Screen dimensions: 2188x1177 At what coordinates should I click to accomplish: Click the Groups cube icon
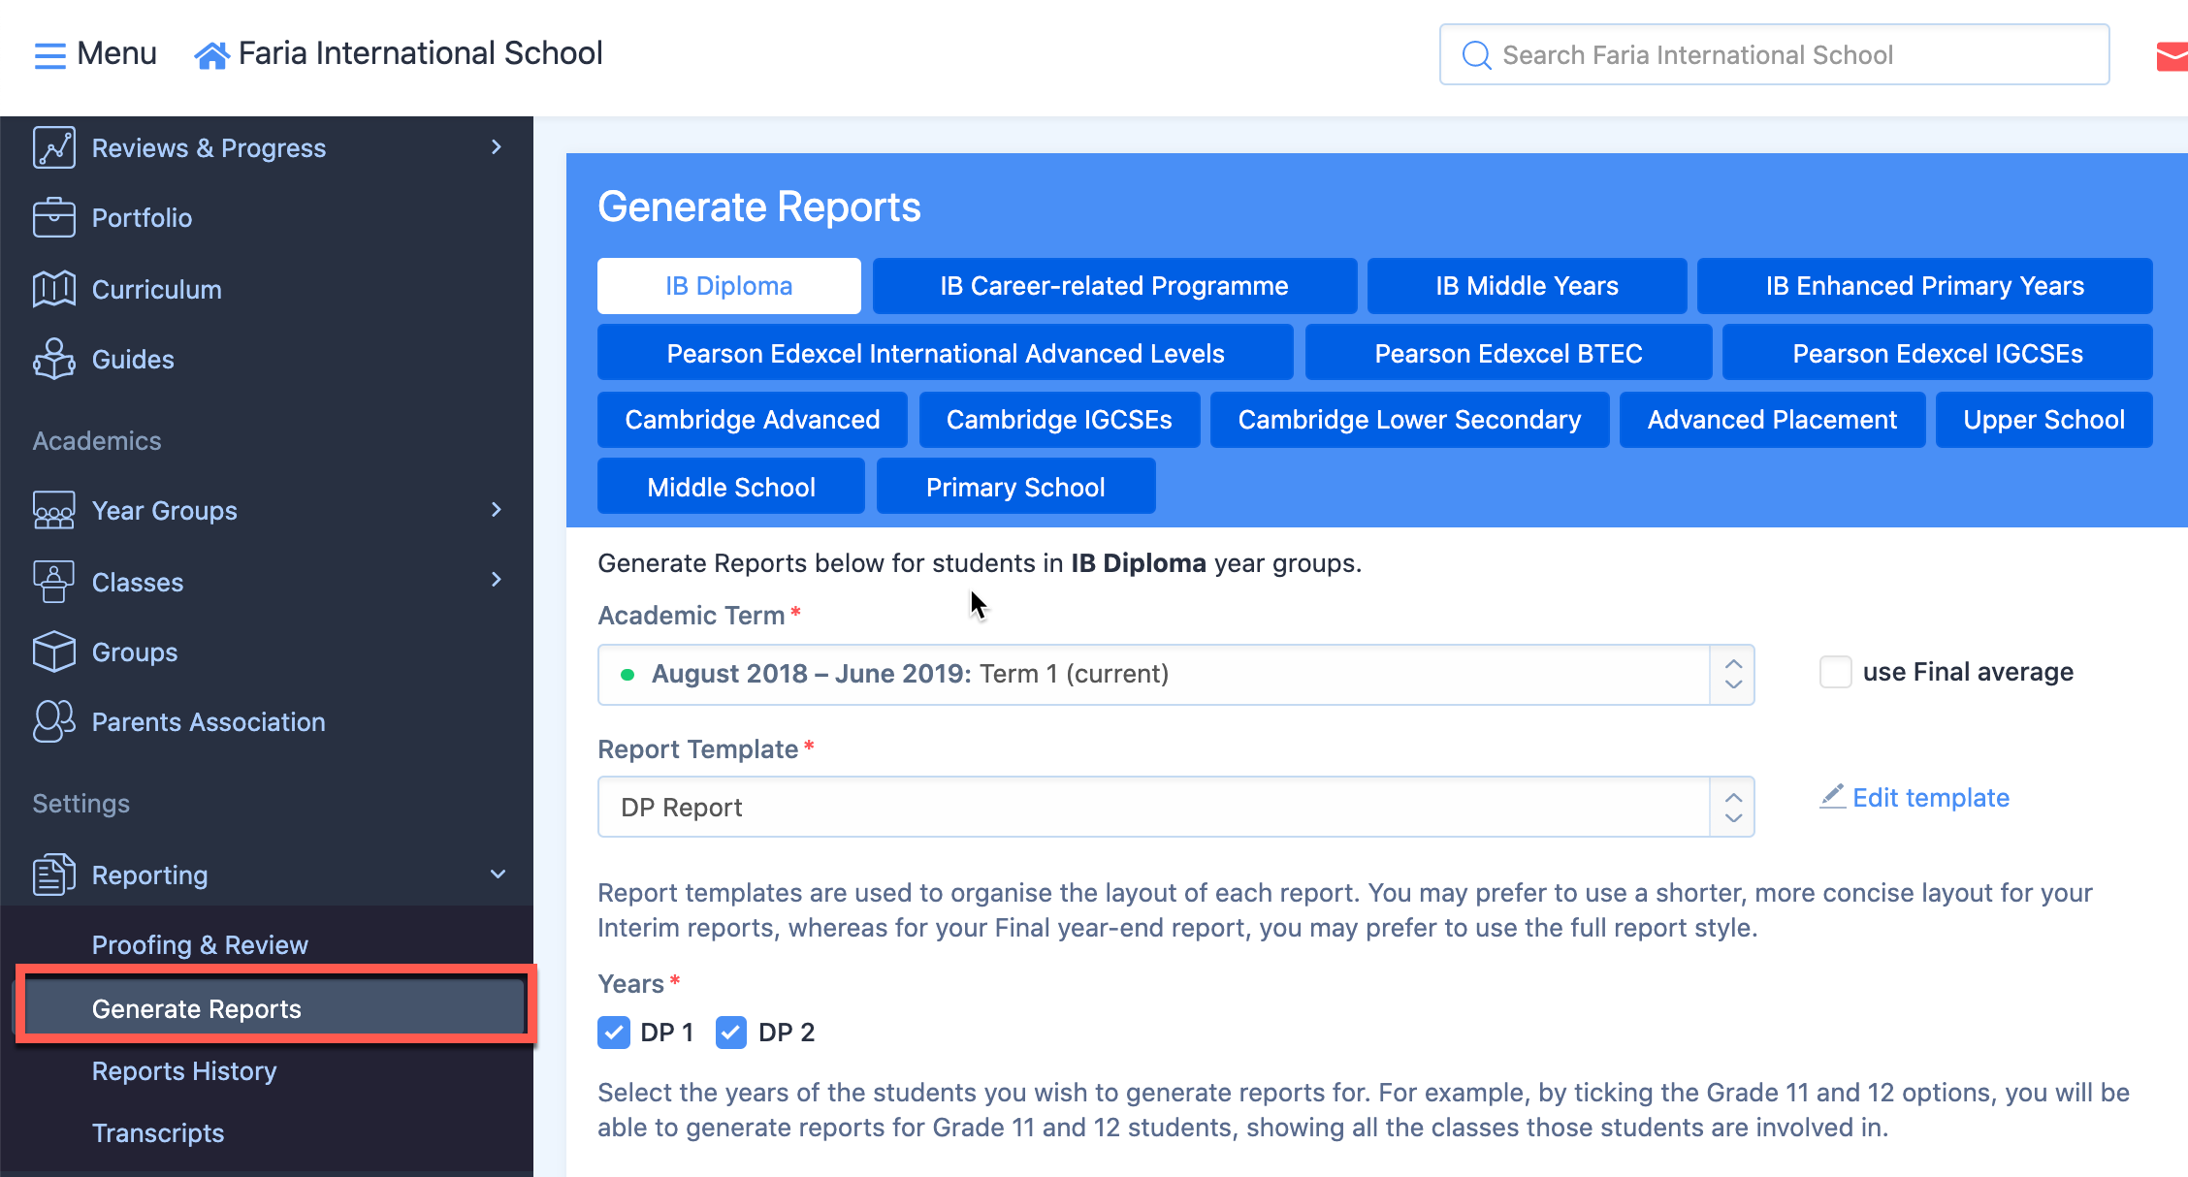[x=53, y=652]
